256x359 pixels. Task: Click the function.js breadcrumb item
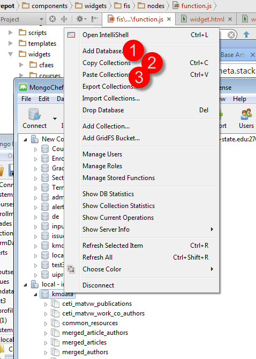click(x=192, y=6)
